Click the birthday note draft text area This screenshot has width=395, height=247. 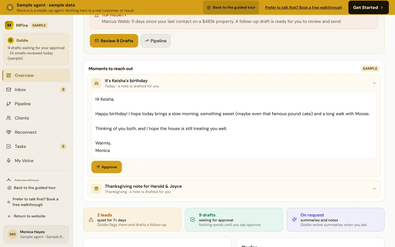tap(234, 125)
